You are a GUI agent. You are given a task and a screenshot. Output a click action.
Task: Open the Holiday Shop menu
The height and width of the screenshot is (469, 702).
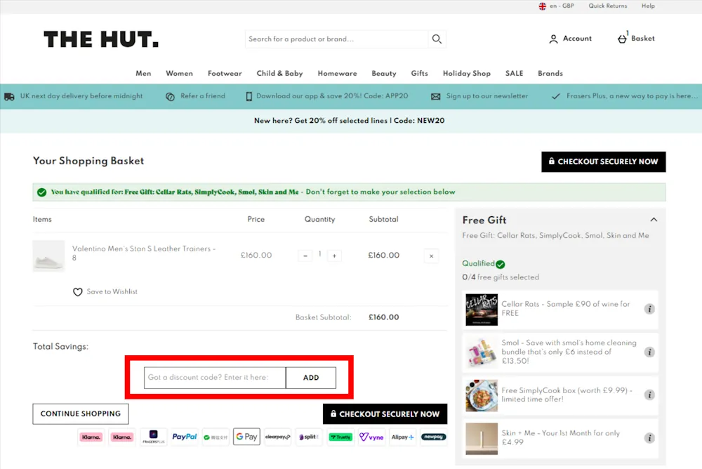coord(467,74)
